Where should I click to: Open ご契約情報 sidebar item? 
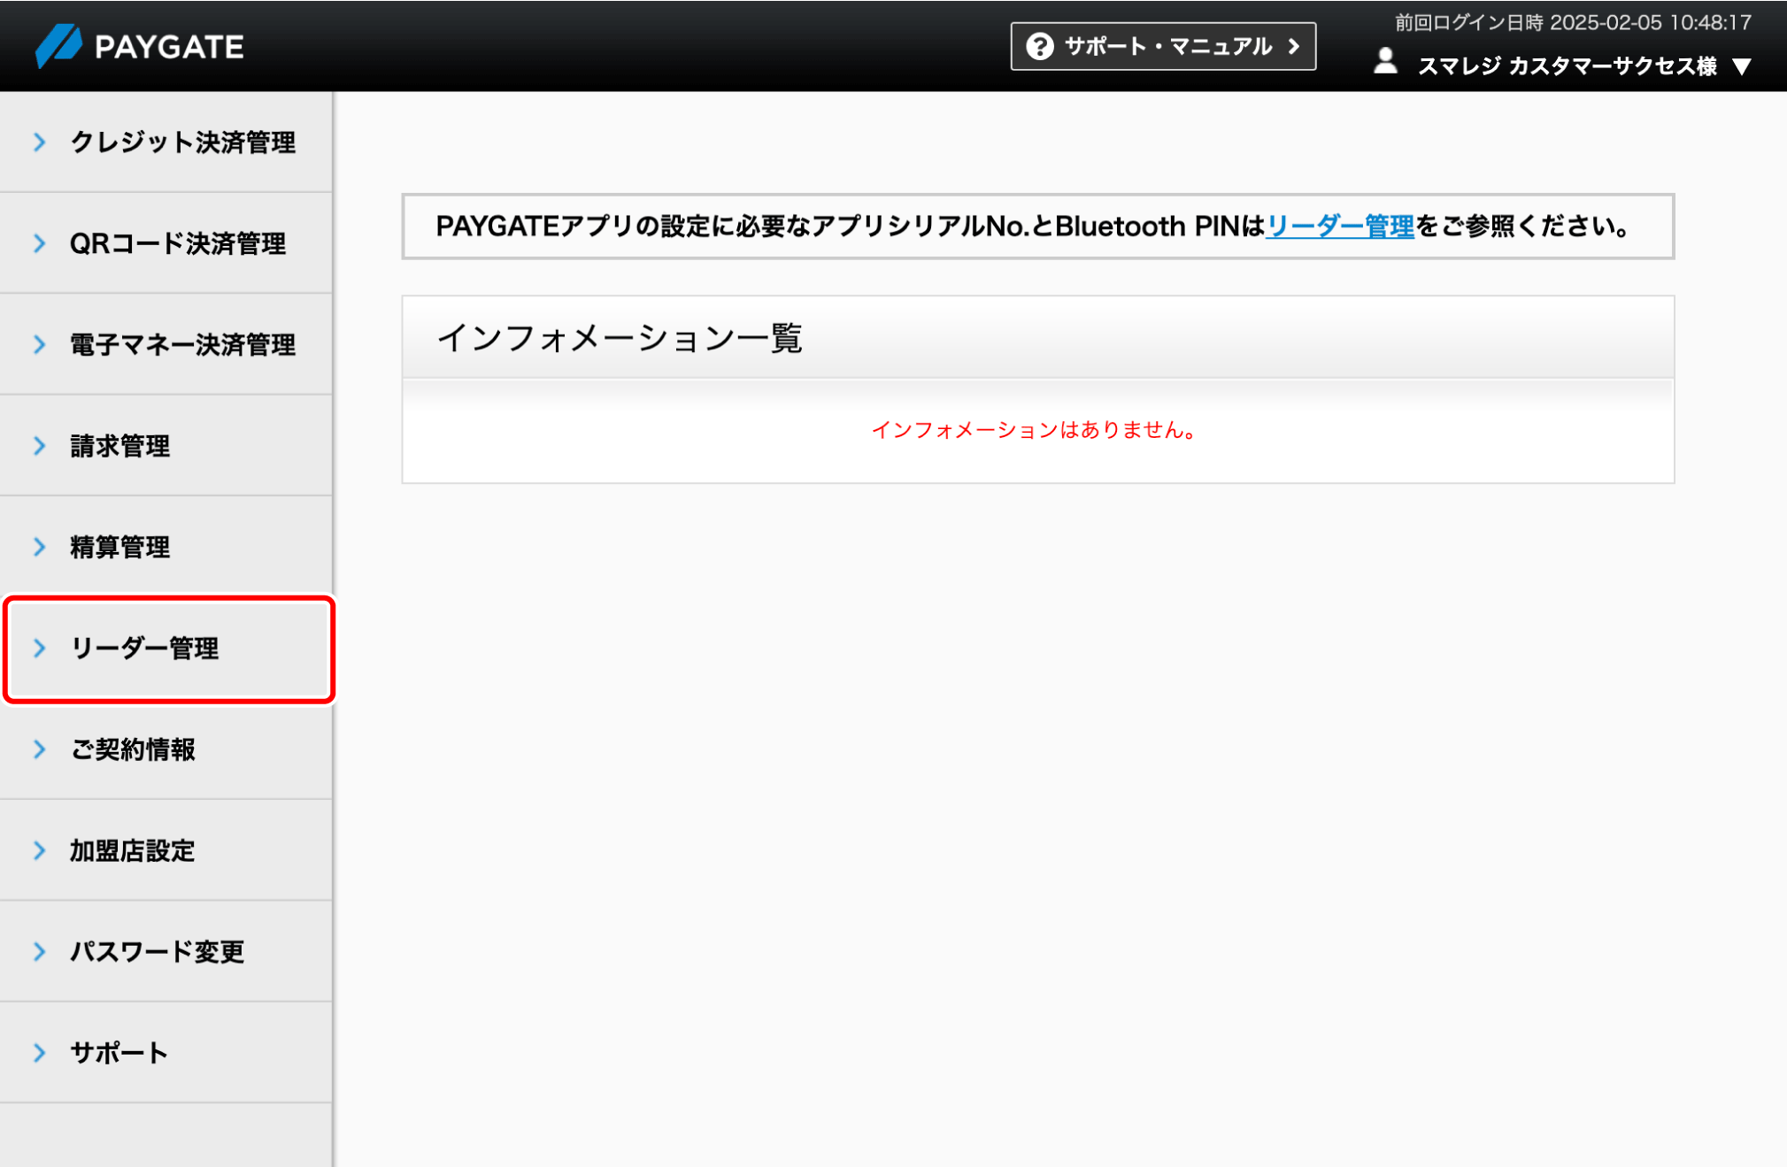click(x=166, y=749)
